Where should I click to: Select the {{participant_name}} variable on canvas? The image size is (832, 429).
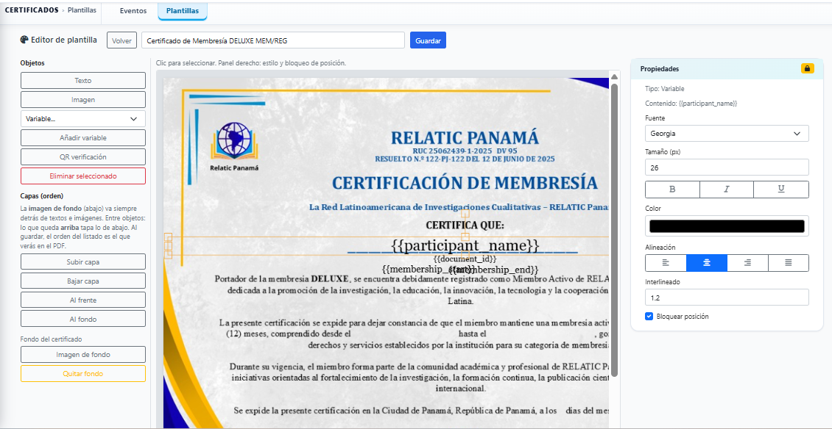(465, 246)
